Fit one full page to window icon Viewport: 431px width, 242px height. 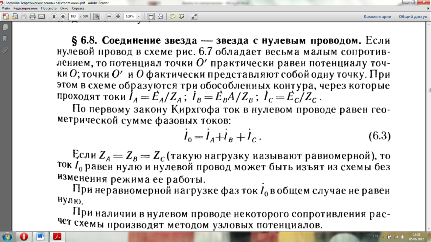(160, 16)
